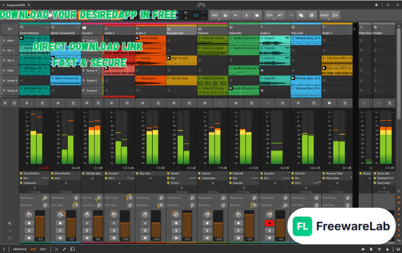402x253 pixels.
Task: Click the Undo arrow icon
Action: (x=280, y=15)
